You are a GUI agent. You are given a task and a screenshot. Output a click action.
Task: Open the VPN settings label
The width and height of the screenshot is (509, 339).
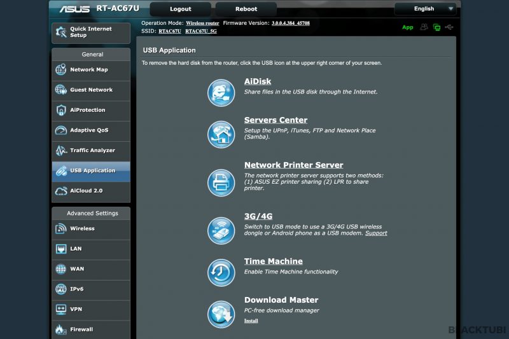point(76,309)
